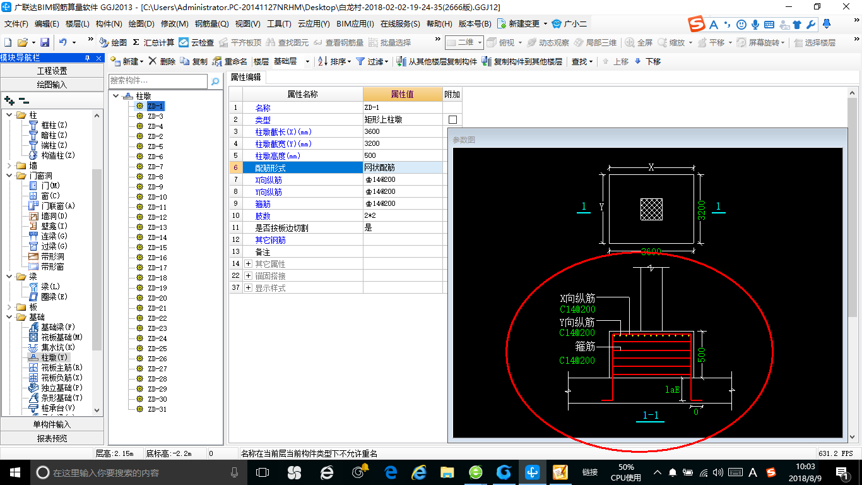Expand all tree nodes plus icon

[x=9, y=100]
